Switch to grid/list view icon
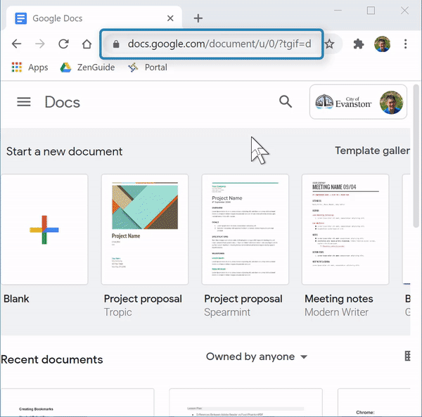Viewport: 422px width, 417px height. click(407, 356)
